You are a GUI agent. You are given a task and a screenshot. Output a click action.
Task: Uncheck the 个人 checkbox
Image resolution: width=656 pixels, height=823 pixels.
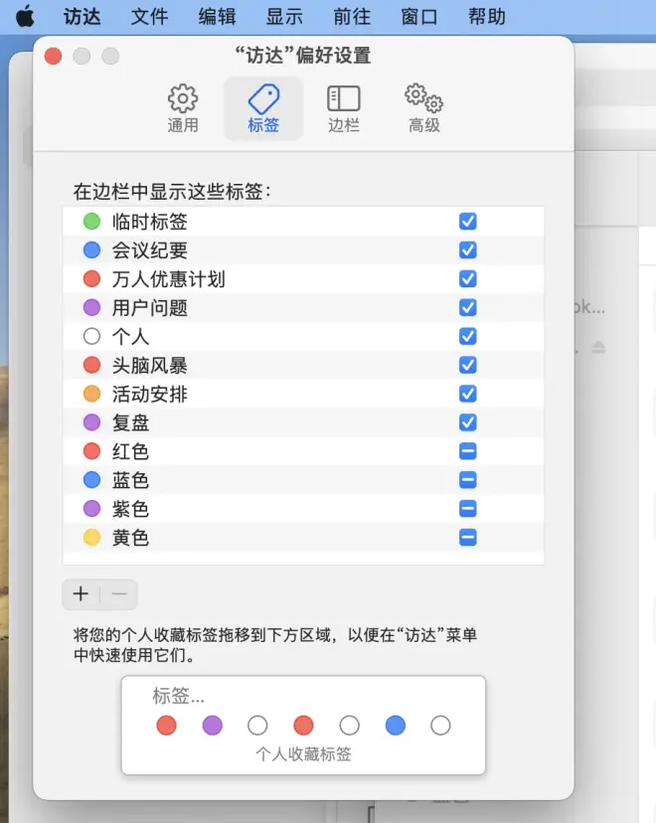467,336
